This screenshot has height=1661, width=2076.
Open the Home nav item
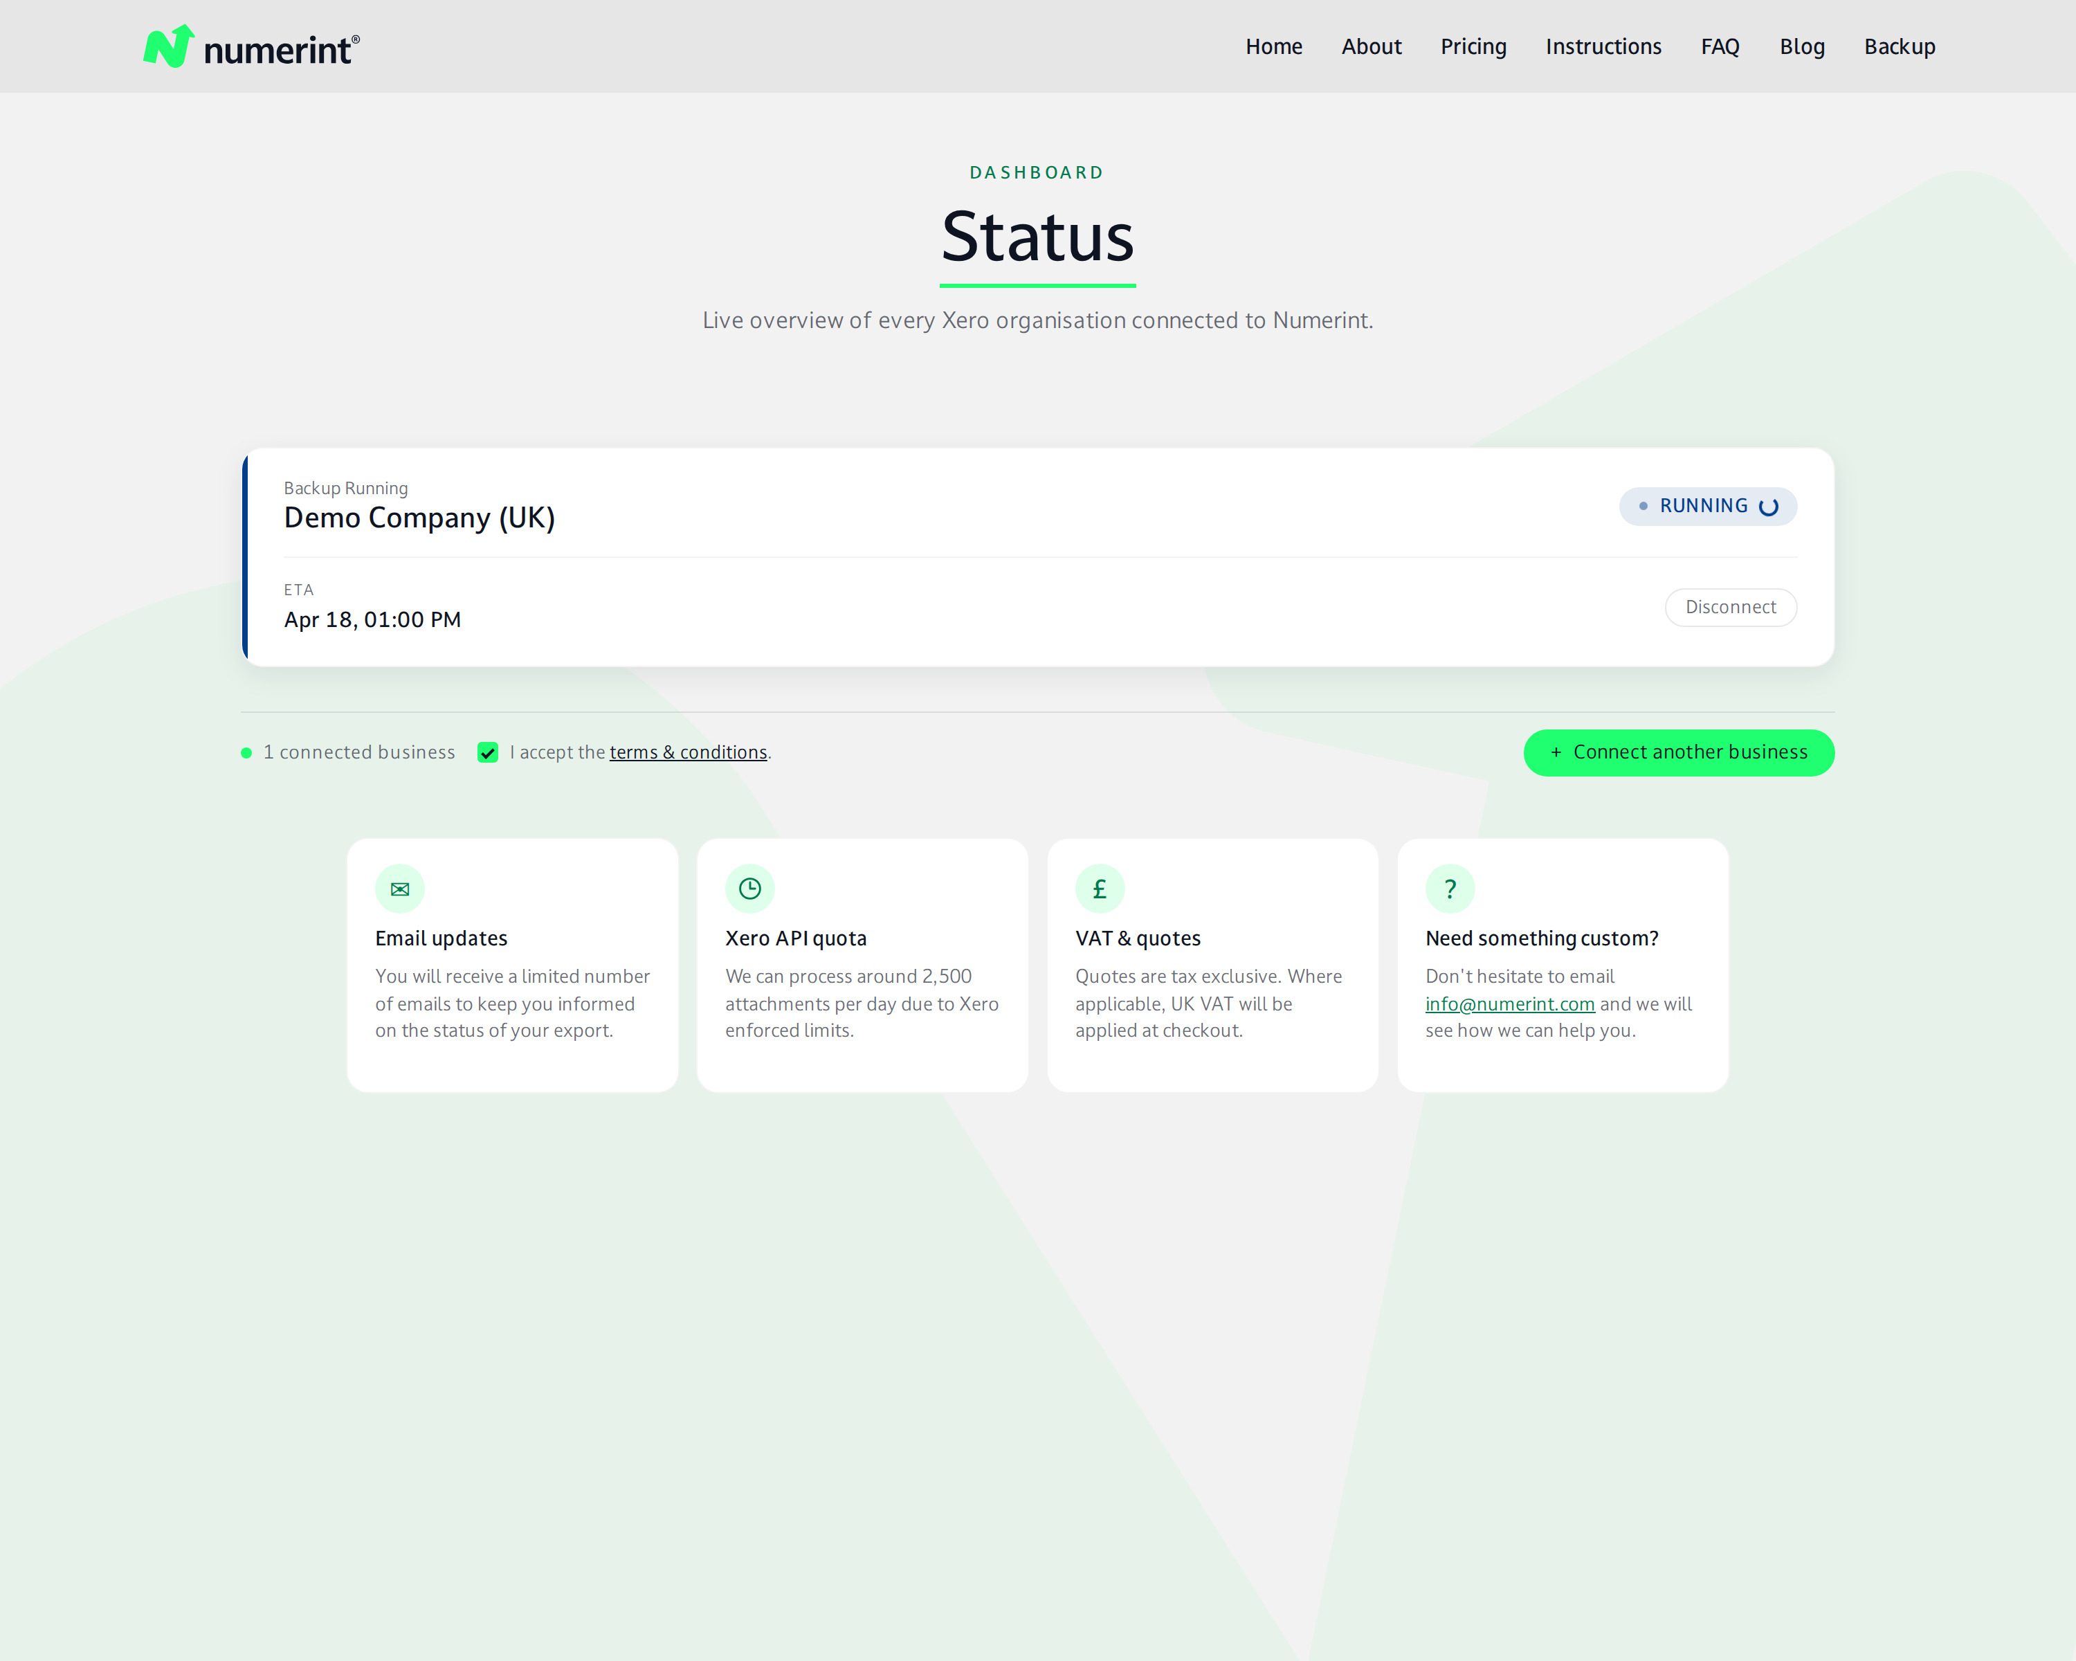pos(1274,46)
